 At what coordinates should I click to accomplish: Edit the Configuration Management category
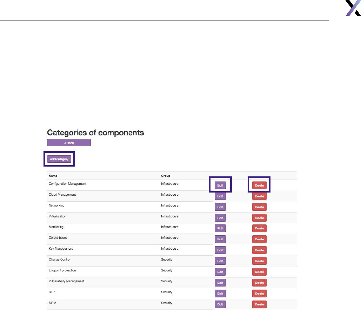tap(220, 185)
